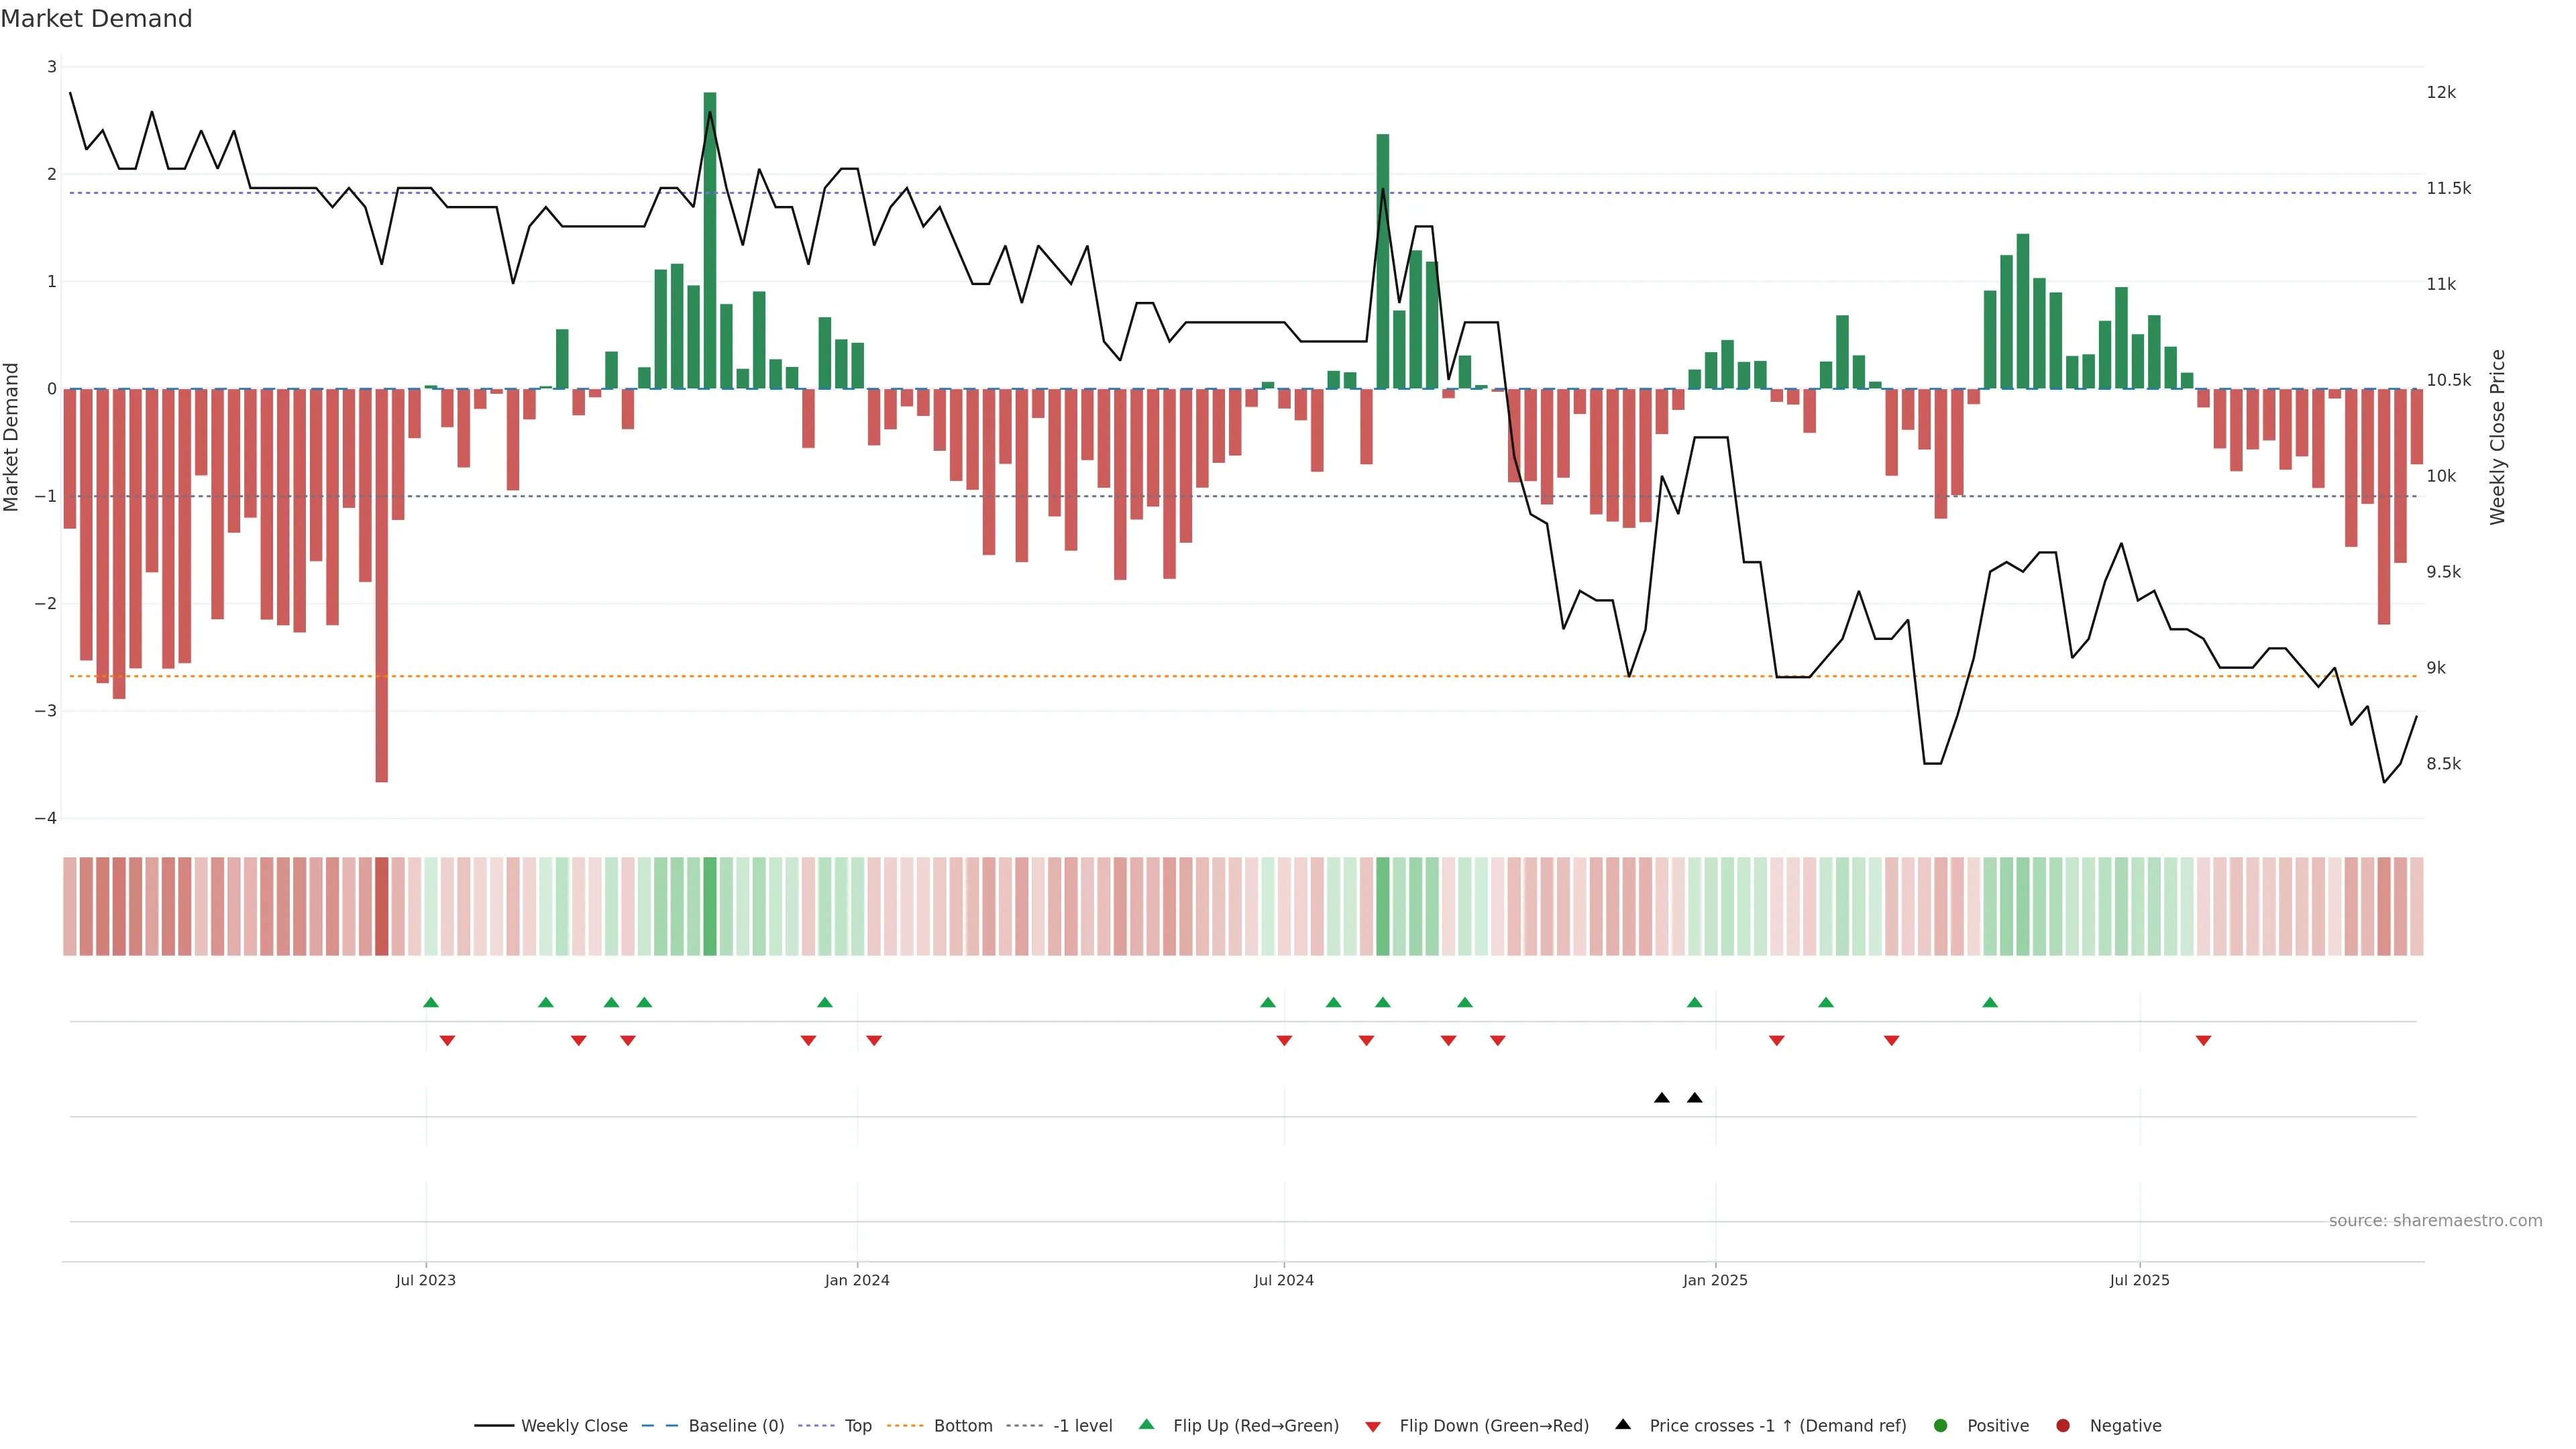Click the source sharemaestro.com text

pos(2435,1220)
